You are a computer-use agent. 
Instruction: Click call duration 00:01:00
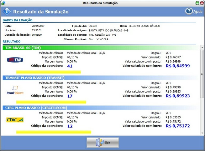pyautogui.click(x=37, y=35)
